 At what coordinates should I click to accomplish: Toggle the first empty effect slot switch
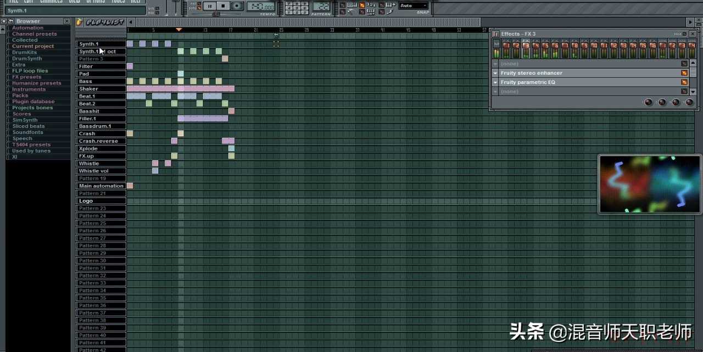point(684,64)
